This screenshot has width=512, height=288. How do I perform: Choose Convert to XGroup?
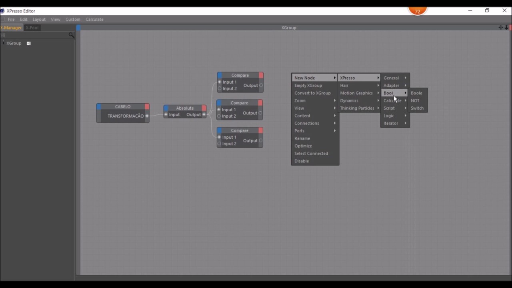[315, 93]
